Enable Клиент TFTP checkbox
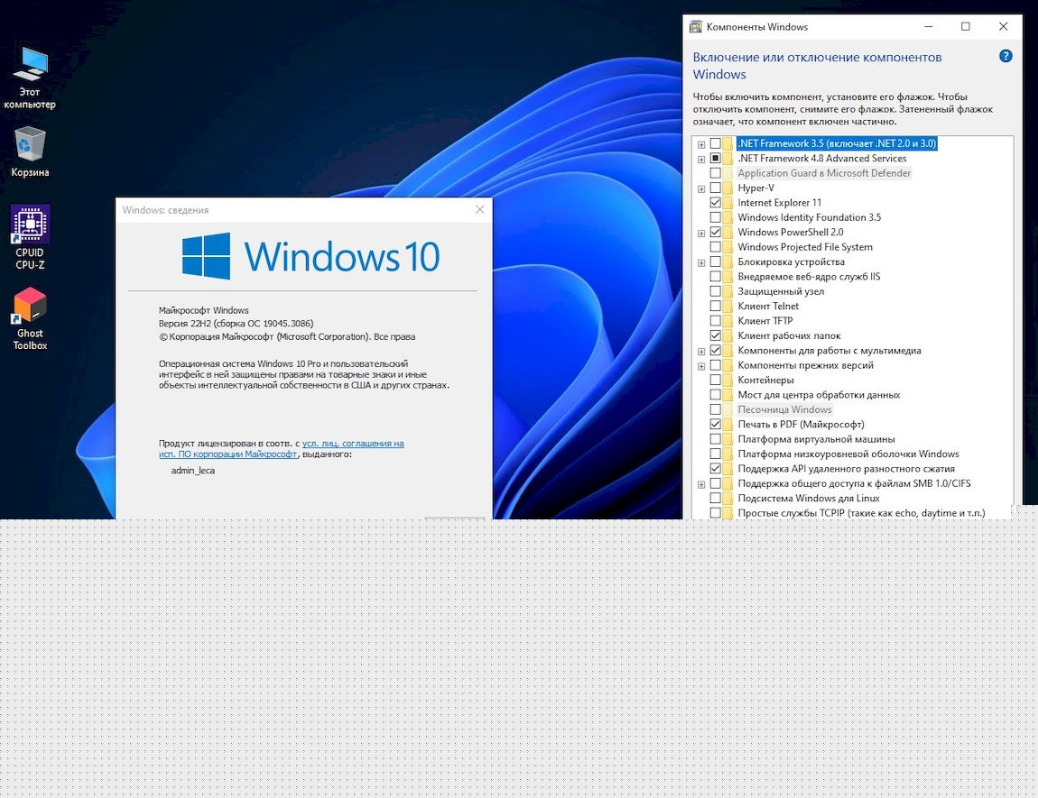This screenshot has height=798, width=1038. (716, 321)
